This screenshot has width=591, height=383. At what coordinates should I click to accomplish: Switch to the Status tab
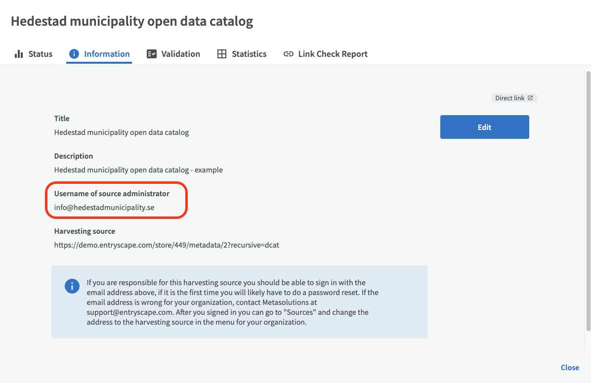click(40, 54)
